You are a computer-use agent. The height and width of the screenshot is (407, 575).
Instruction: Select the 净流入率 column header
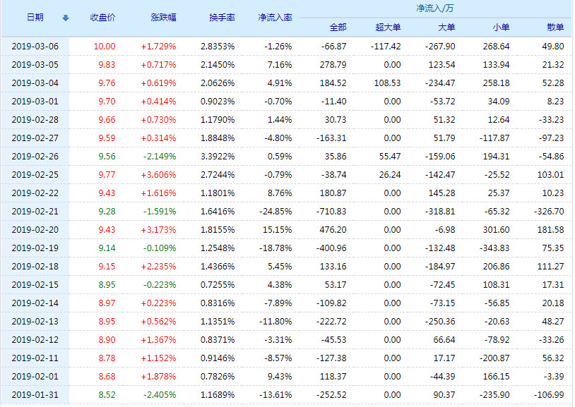[x=275, y=18]
